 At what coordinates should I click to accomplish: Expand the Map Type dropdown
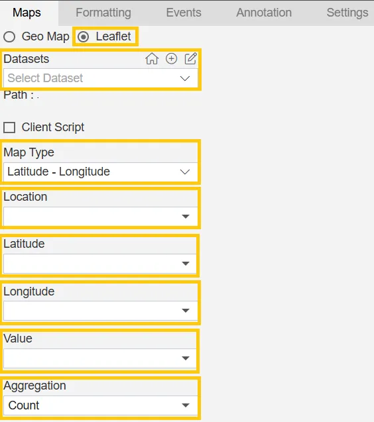pyautogui.click(x=100, y=172)
